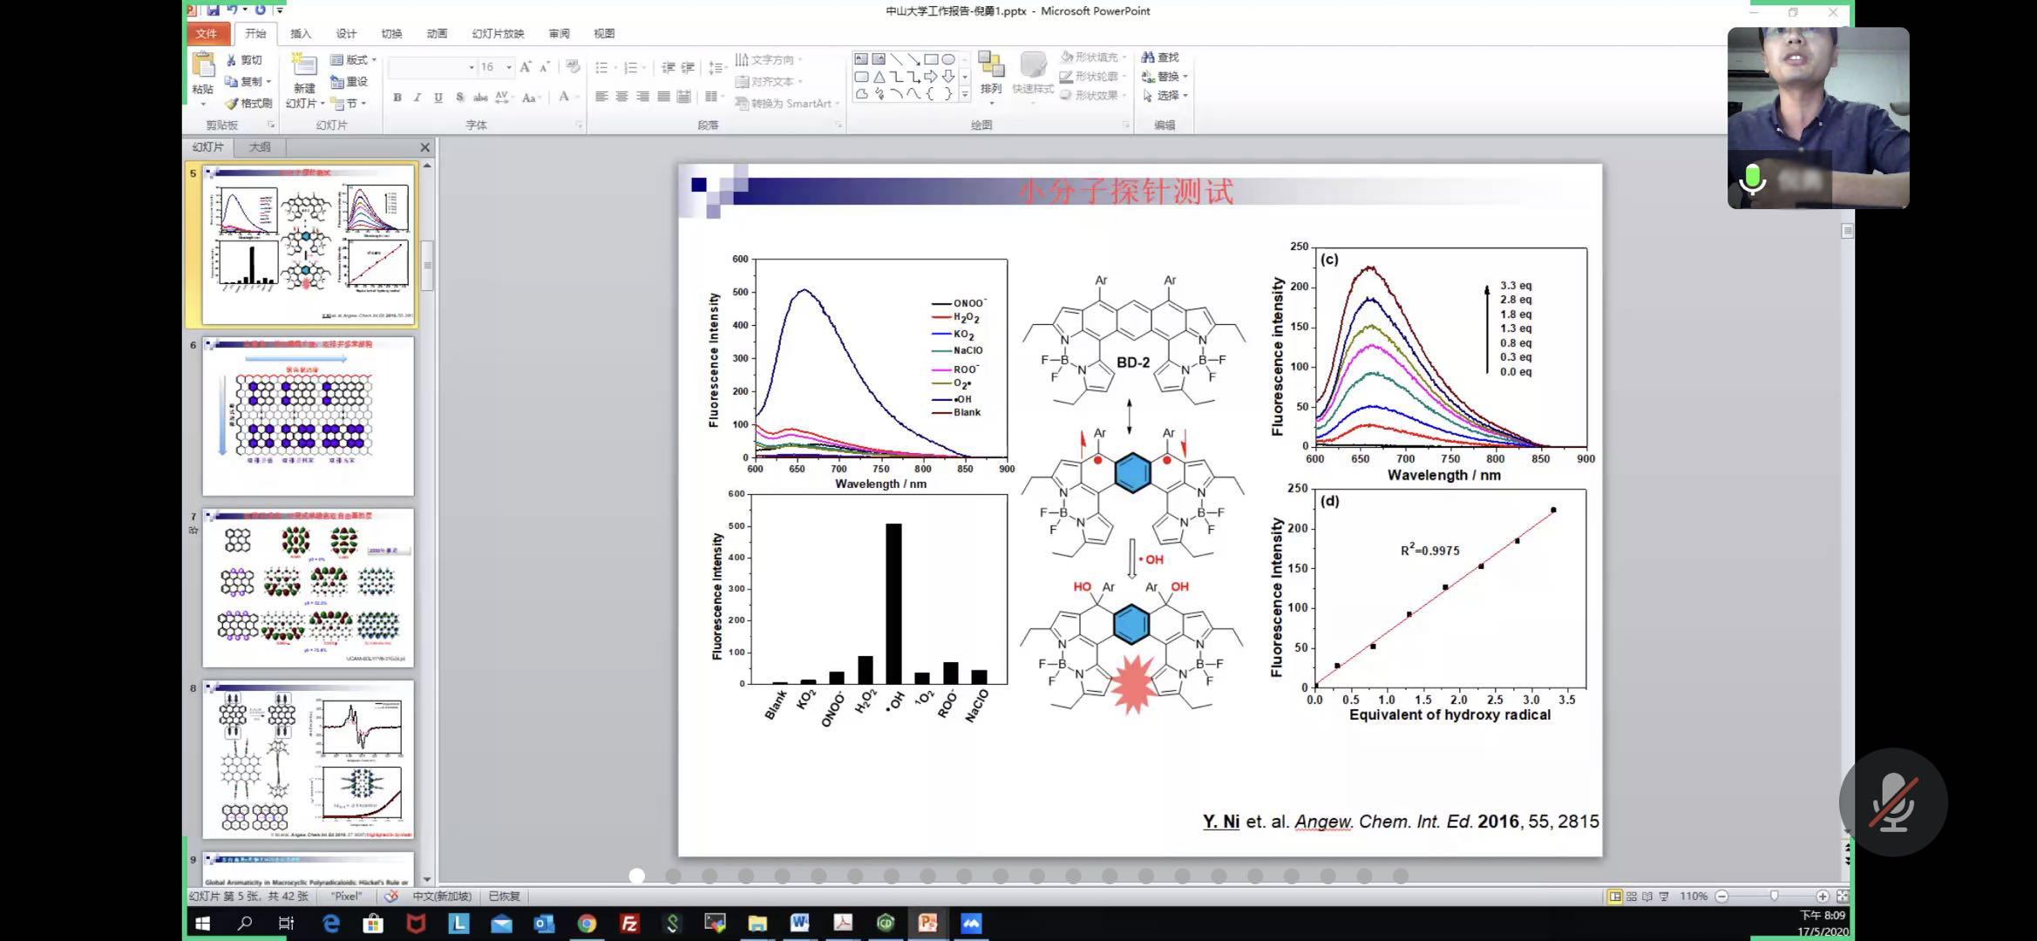Expand the shapes gallery more arrow
Viewport: 2037px width, 941px height.
click(964, 94)
